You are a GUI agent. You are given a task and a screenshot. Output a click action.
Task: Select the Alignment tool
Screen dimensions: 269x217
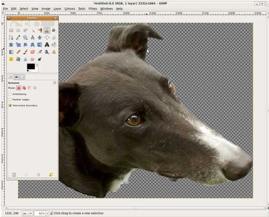point(47,37)
